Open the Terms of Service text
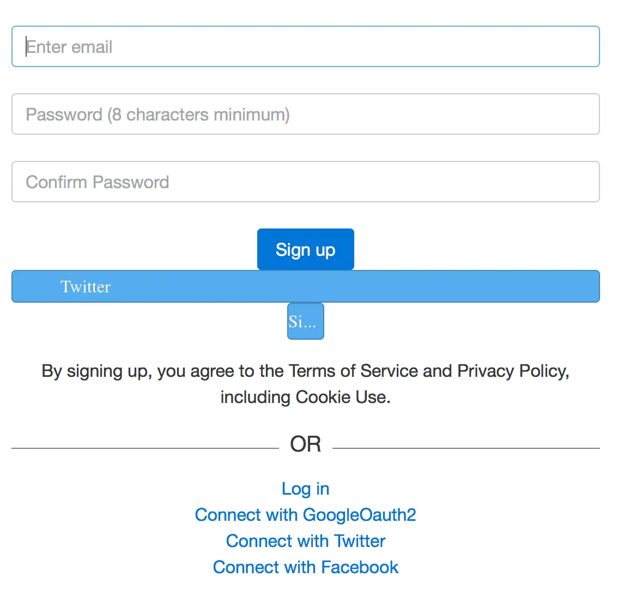The width and height of the screenshot is (618, 601). tap(353, 371)
